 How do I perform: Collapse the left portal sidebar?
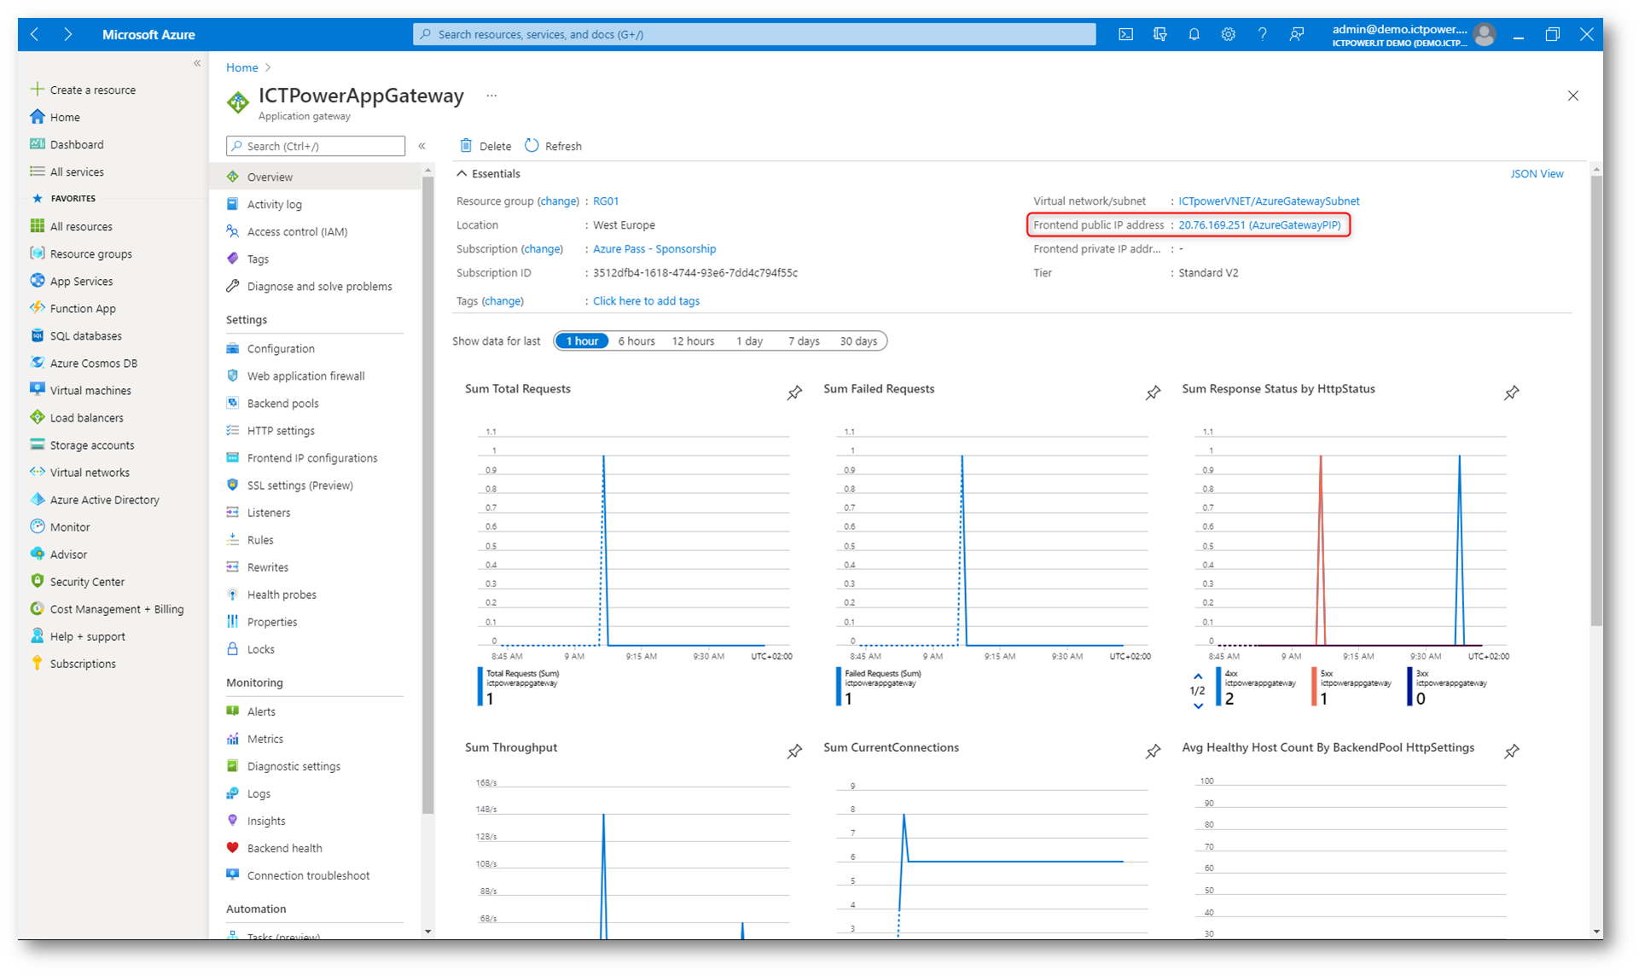197,63
